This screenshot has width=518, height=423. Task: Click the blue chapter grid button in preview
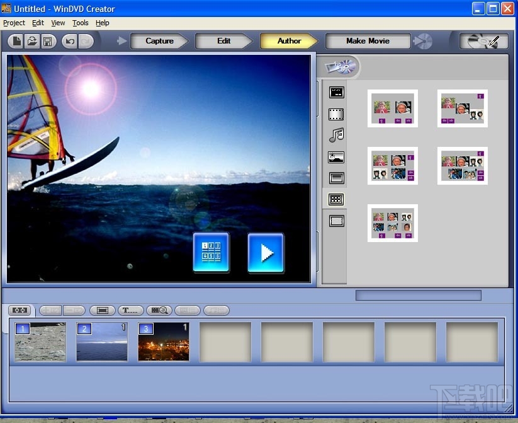211,253
